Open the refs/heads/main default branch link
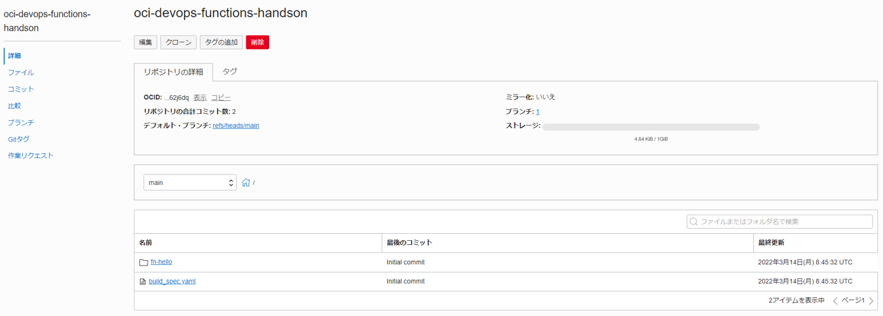This screenshot has width=883, height=316. [236, 126]
